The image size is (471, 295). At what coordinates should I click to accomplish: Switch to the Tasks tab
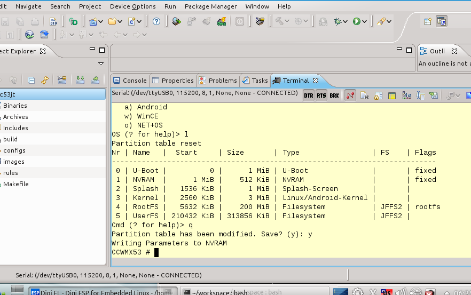(255, 81)
